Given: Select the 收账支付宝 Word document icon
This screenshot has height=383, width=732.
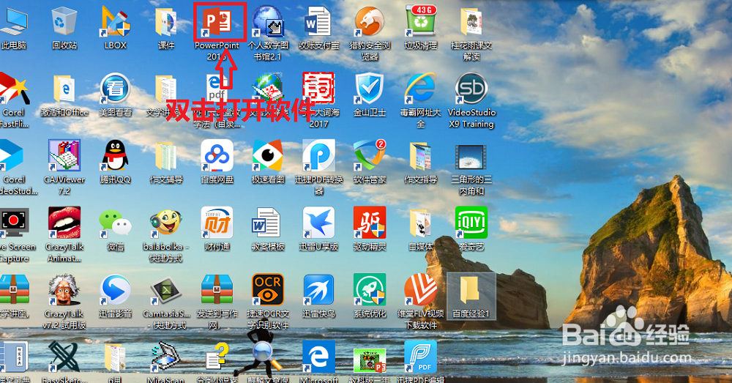Looking at the screenshot, I should [318, 21].
